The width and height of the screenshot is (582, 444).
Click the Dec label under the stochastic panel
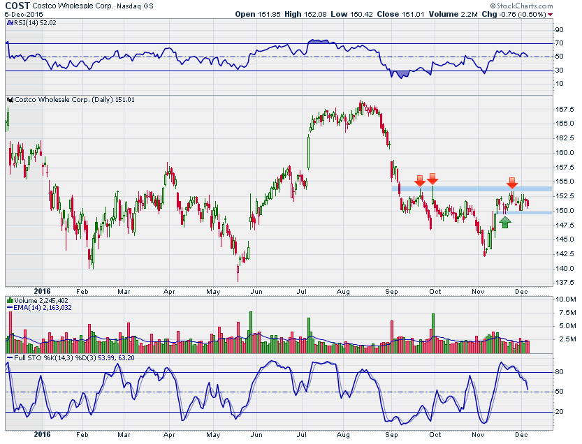point(521,435)
